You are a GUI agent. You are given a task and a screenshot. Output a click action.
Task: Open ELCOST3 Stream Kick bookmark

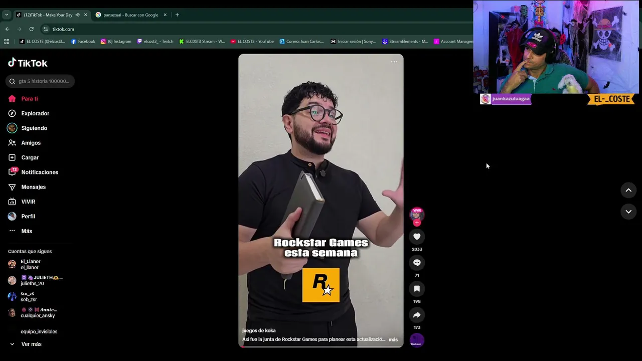point(202,42)
